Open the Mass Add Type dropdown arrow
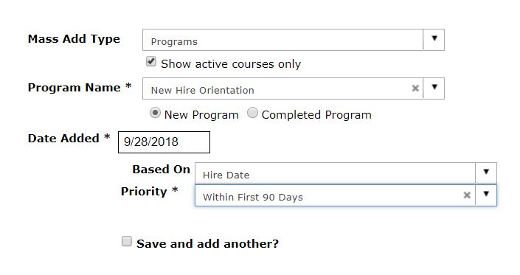 [434, 38]
